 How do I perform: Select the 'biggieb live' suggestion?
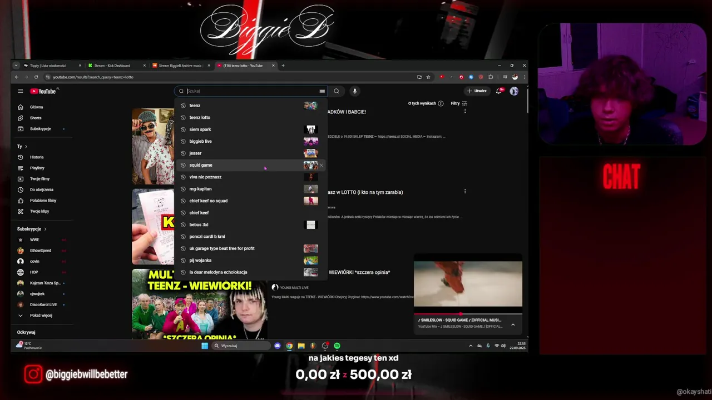point(250,141)
